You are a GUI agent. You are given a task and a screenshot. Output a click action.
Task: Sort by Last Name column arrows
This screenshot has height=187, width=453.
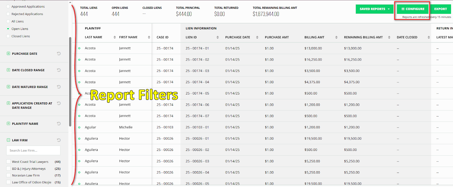point(115,37)
